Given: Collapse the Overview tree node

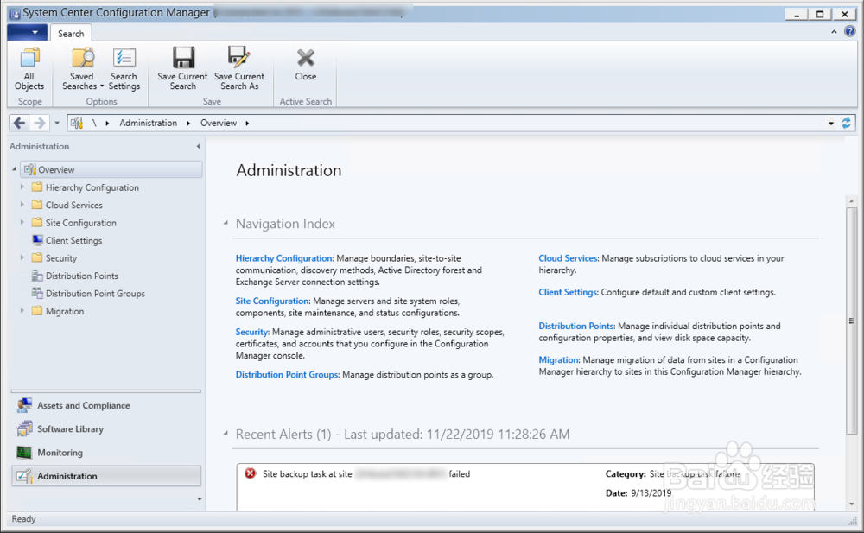Looking at the screenshot, I should point(15,169).
